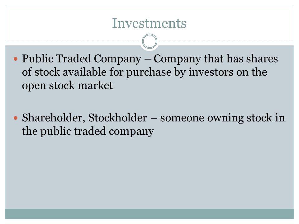Click the line the public traded company
Viewport: 299px width, 224px height.
(x=88, y=131)
